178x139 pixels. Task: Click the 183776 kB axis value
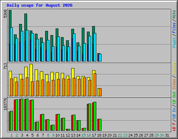coord(5,104)
